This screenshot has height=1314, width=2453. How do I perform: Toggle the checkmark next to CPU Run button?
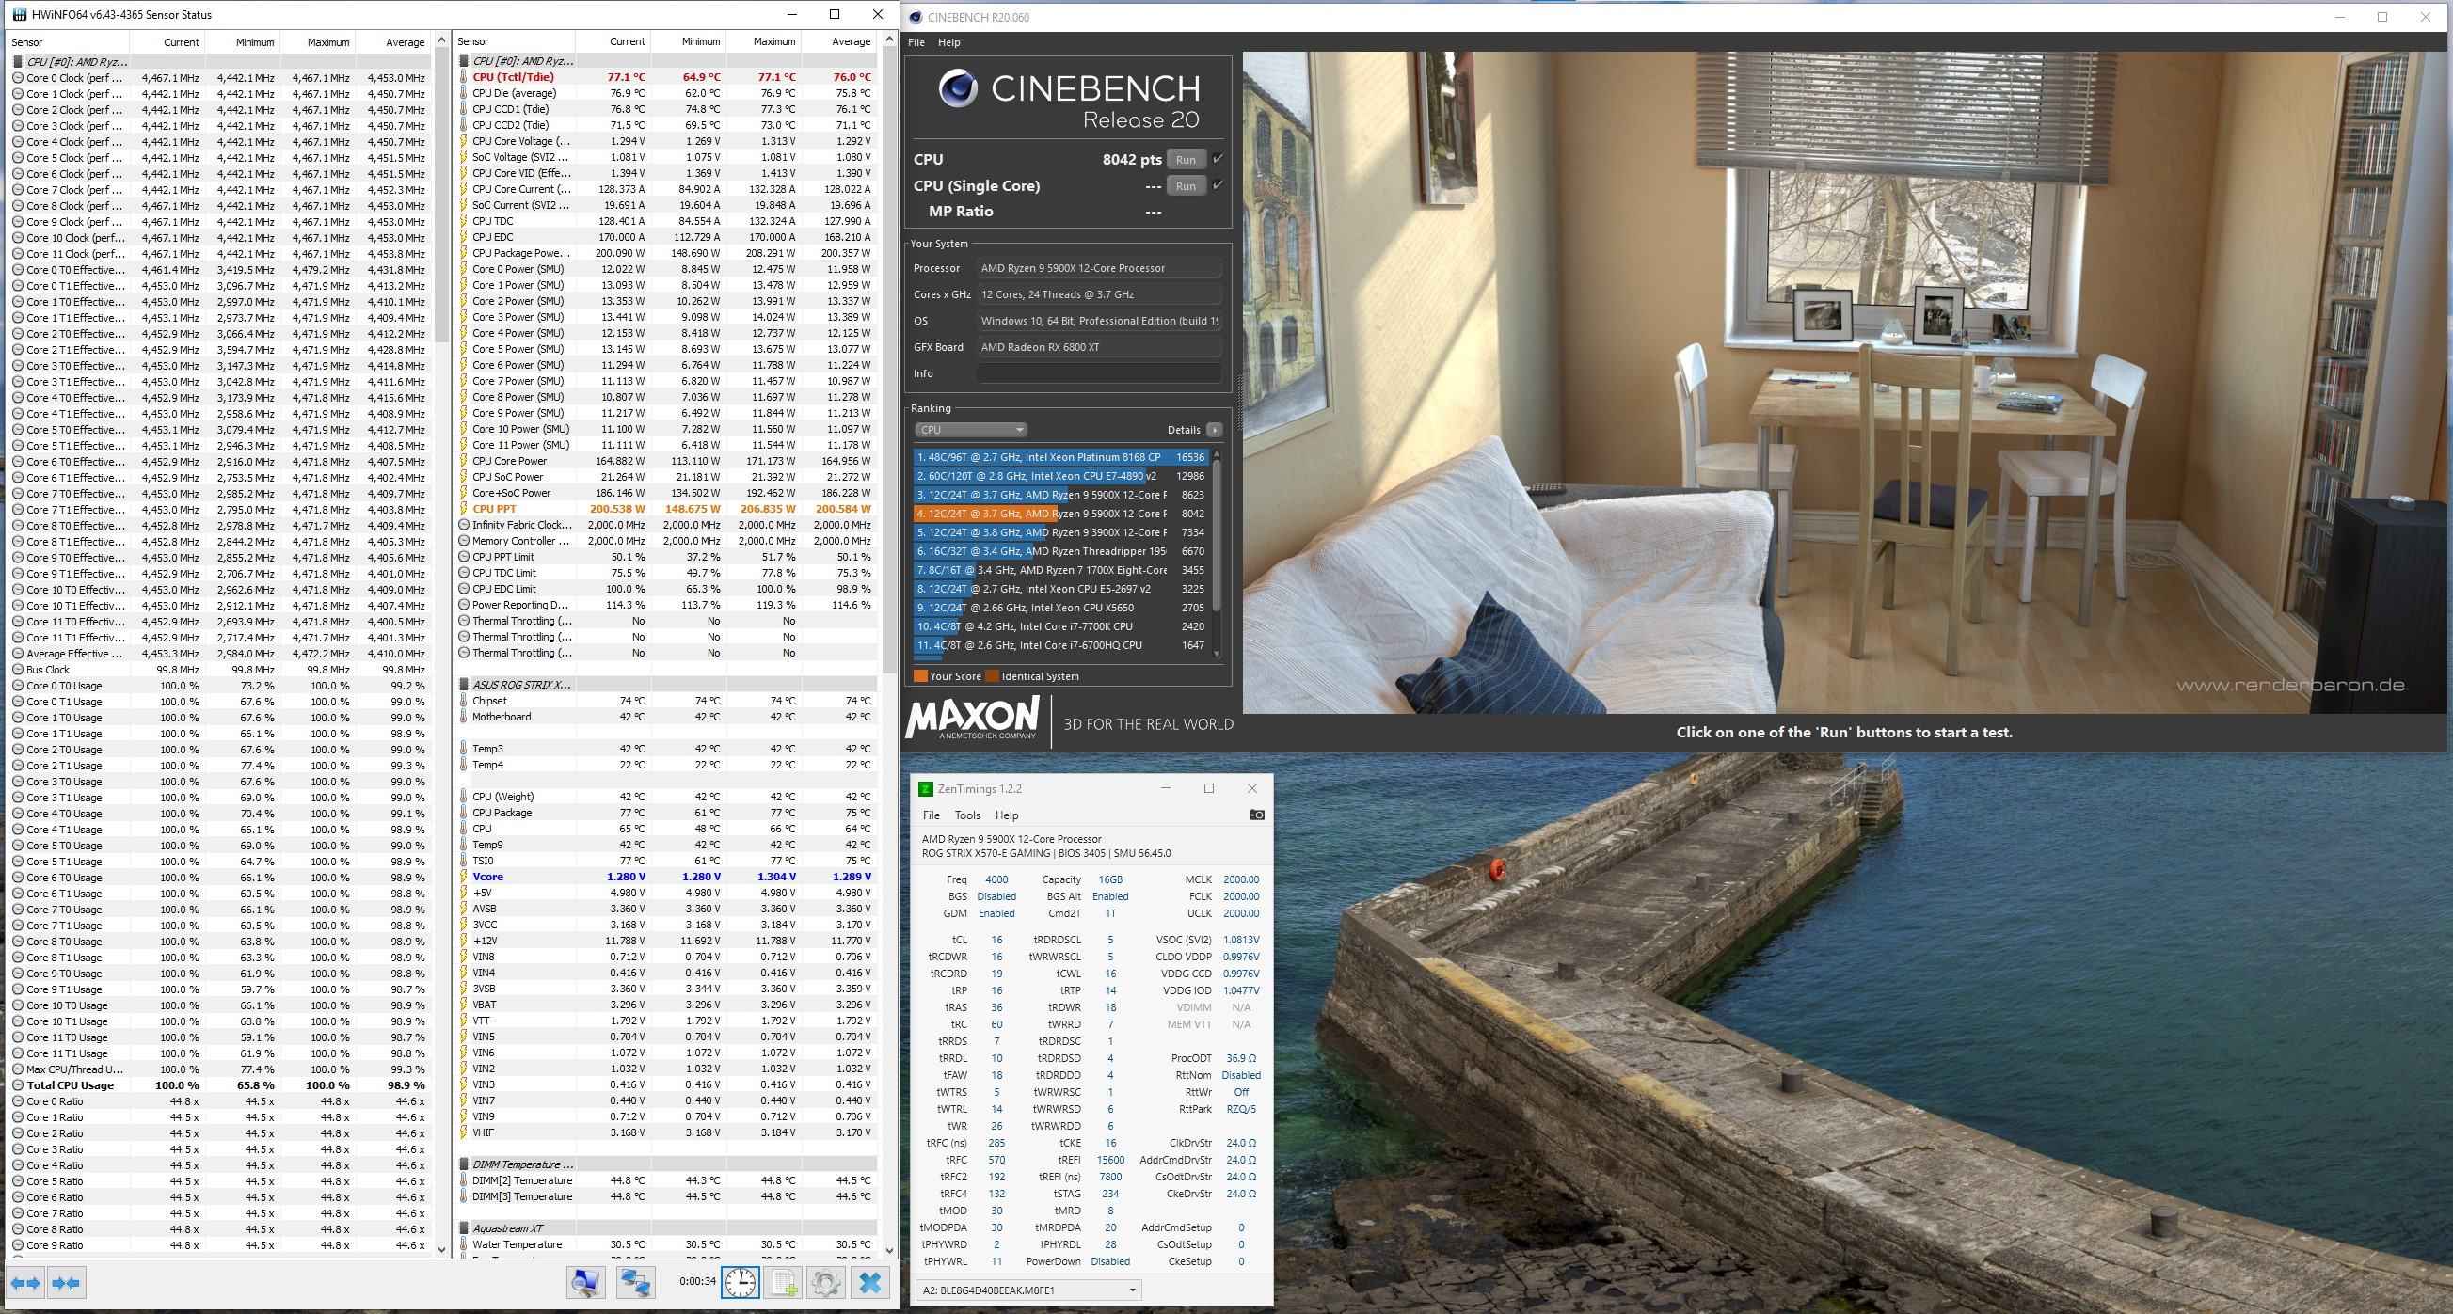1217,159
